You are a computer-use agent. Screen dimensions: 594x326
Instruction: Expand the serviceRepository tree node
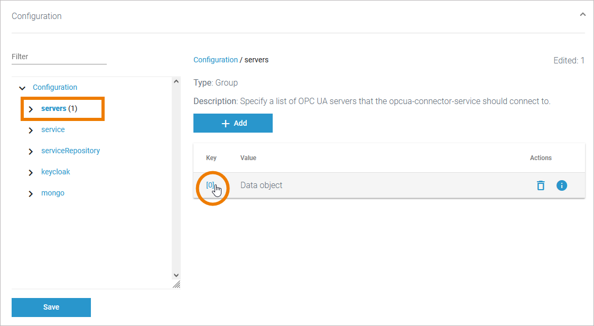(31, 151)
